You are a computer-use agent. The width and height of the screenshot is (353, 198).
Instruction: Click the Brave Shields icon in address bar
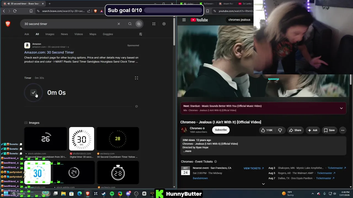(95, 11)
